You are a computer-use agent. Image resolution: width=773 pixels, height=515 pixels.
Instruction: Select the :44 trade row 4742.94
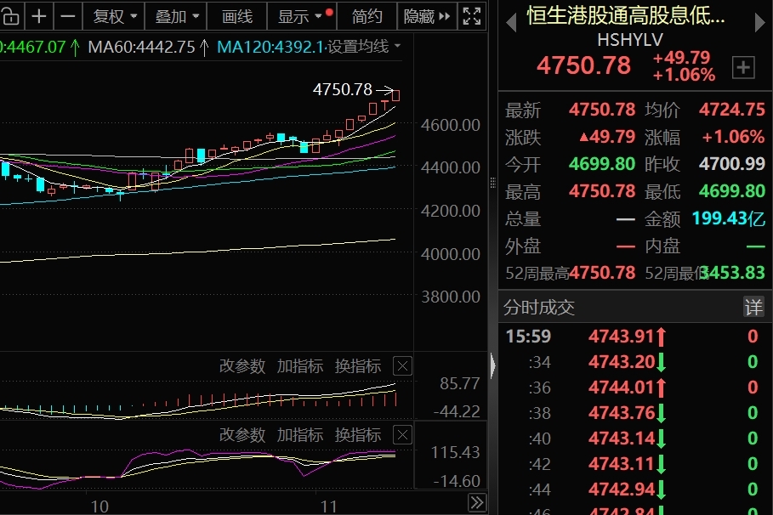coord(635,490)
